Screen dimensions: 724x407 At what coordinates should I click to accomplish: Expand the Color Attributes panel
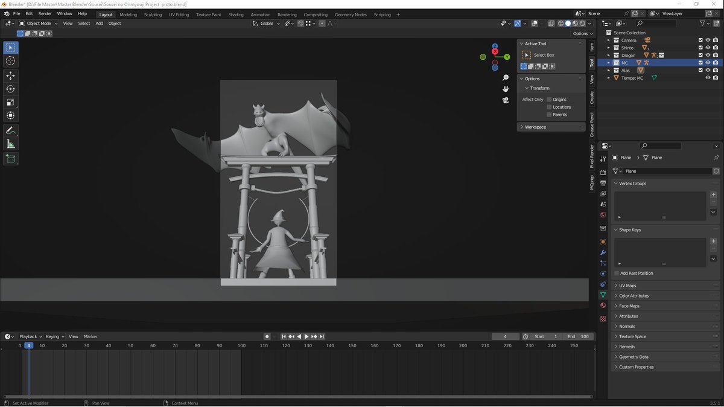pos(665,296)
